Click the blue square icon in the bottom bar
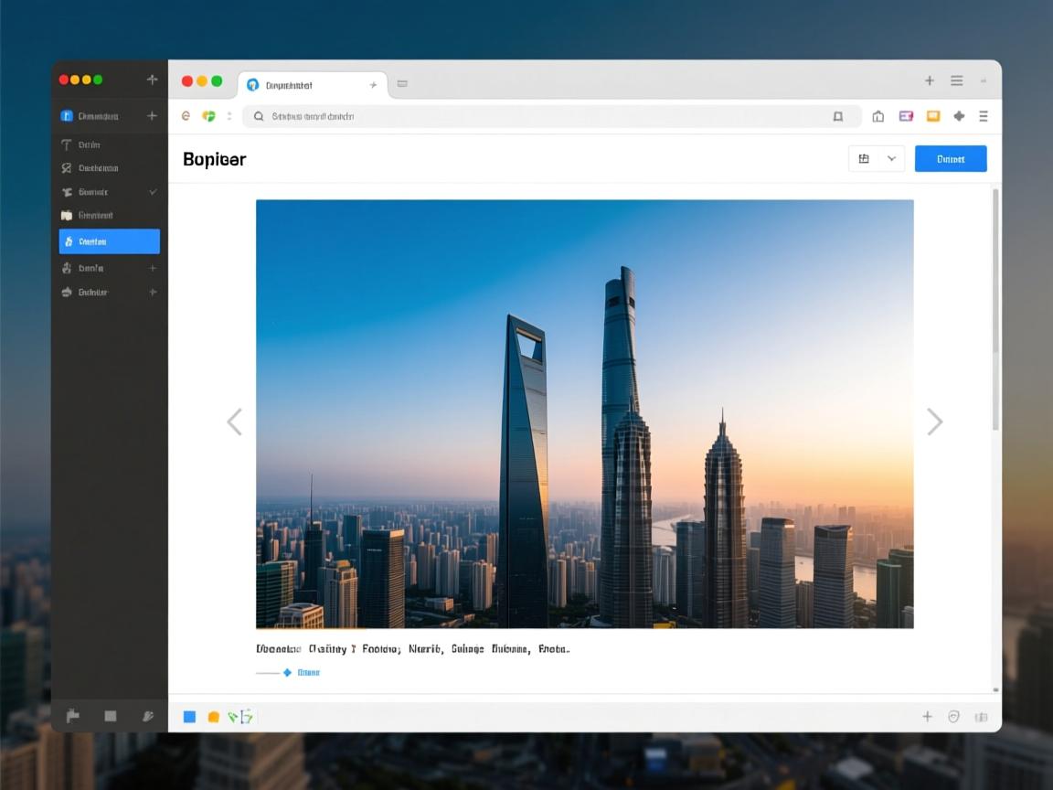 189,717
